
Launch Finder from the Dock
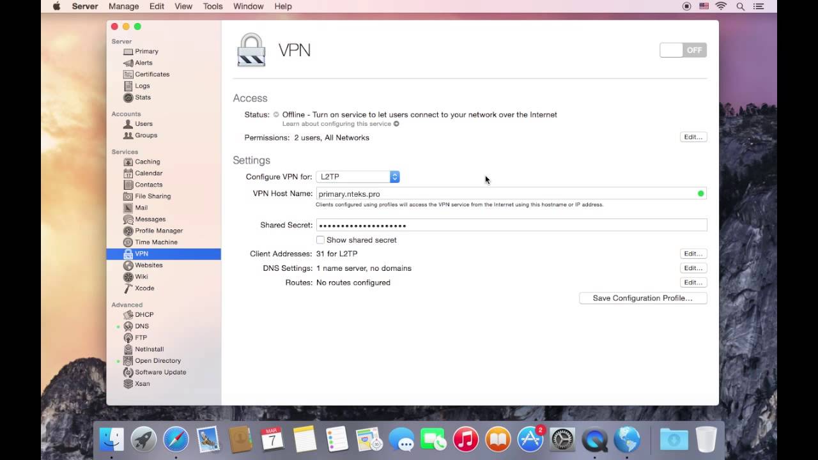tap(111, 440)
